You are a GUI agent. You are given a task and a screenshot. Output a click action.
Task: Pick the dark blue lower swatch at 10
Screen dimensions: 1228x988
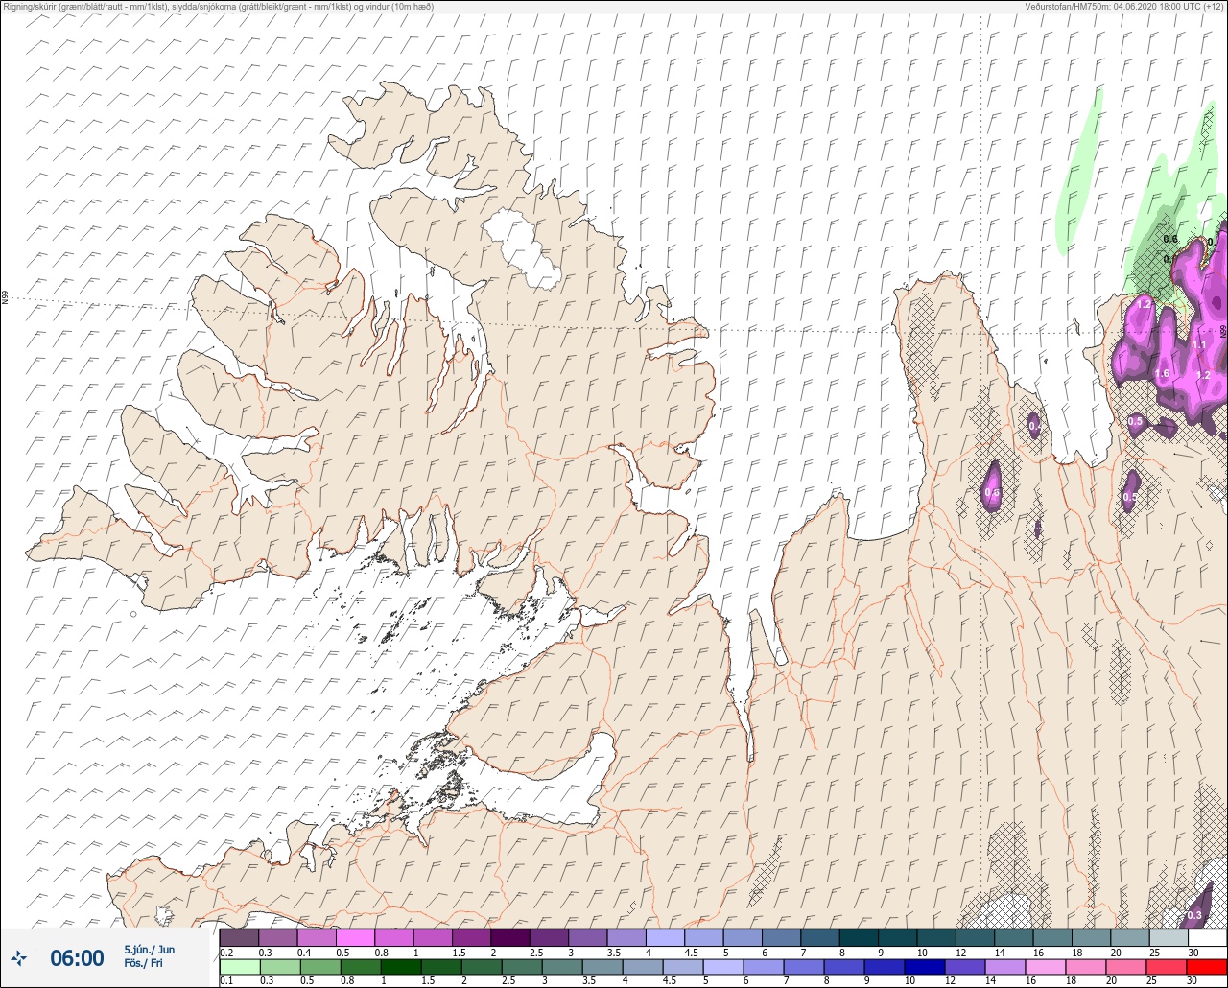tap(924, 966)
